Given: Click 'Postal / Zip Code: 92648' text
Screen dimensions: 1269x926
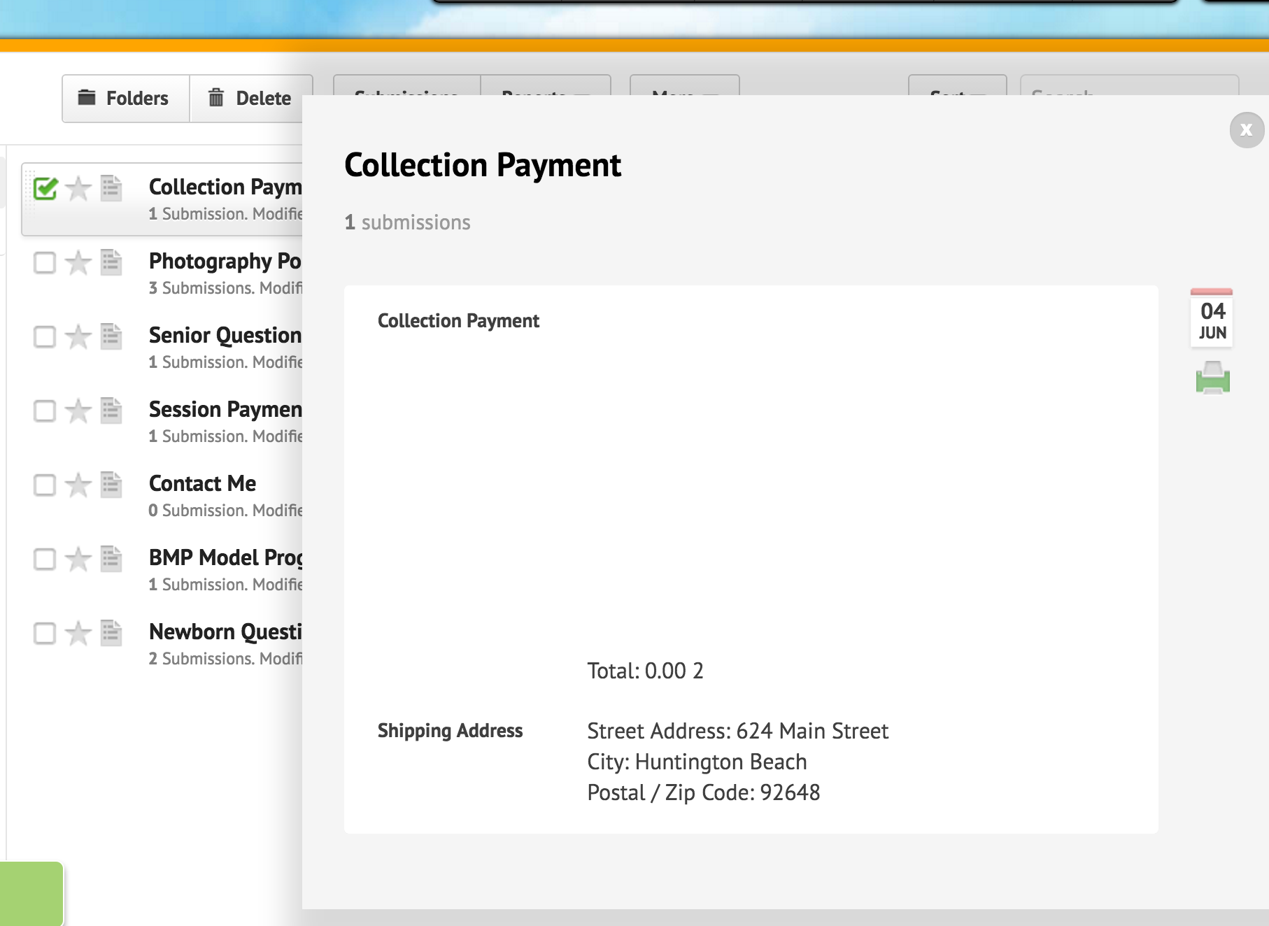Looking at the screenshot, I should click(703, 792).
